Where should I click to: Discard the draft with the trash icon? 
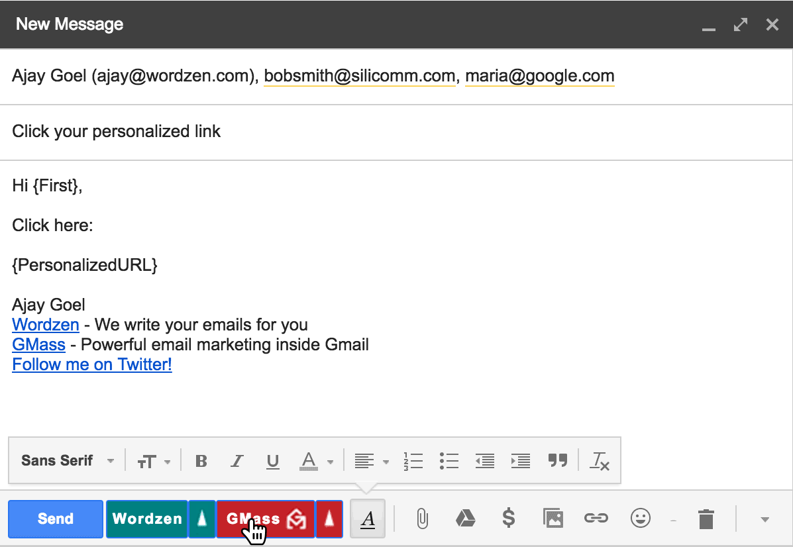[x=706, y=519]
